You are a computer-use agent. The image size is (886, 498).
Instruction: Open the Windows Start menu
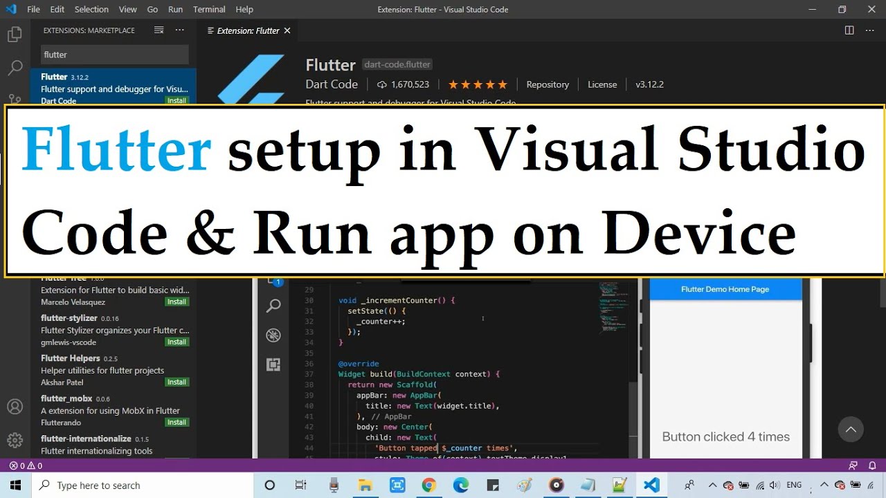[15, 485]
